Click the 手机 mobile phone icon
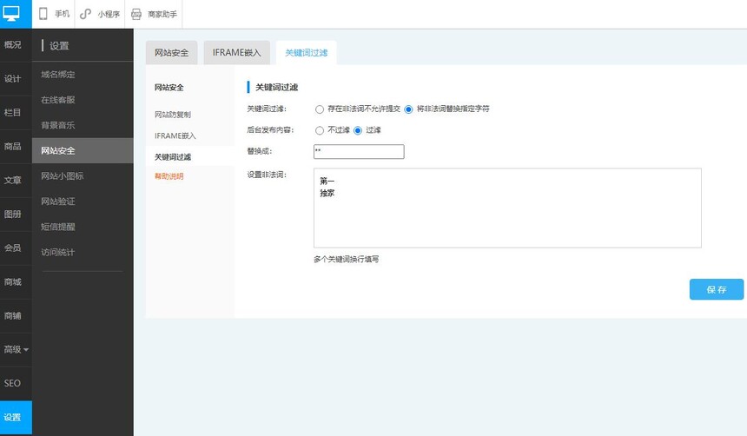The width and height of the screenshot is (747, 436). tap(43, 14)
